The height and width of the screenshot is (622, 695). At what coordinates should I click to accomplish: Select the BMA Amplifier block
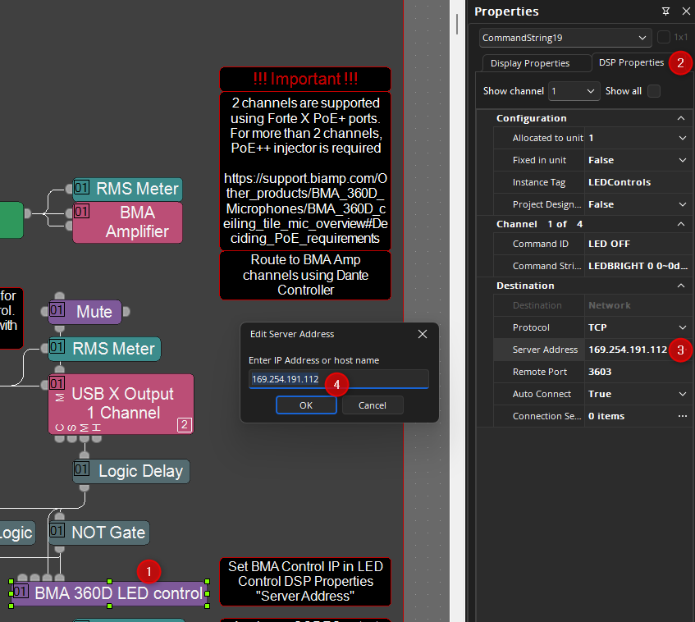[128, 222]
